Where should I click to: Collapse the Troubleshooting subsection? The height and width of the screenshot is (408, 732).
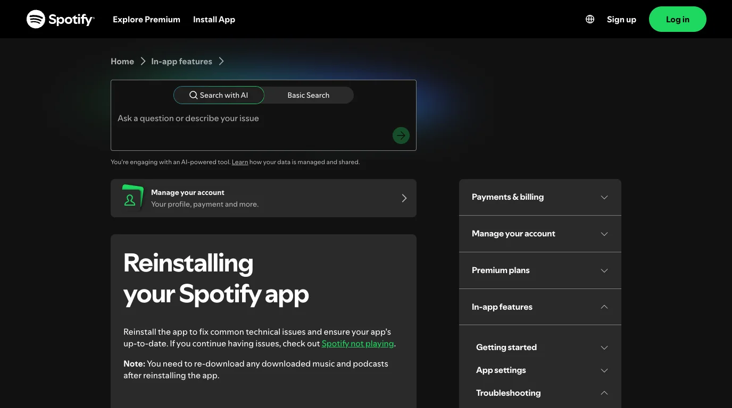542,393
